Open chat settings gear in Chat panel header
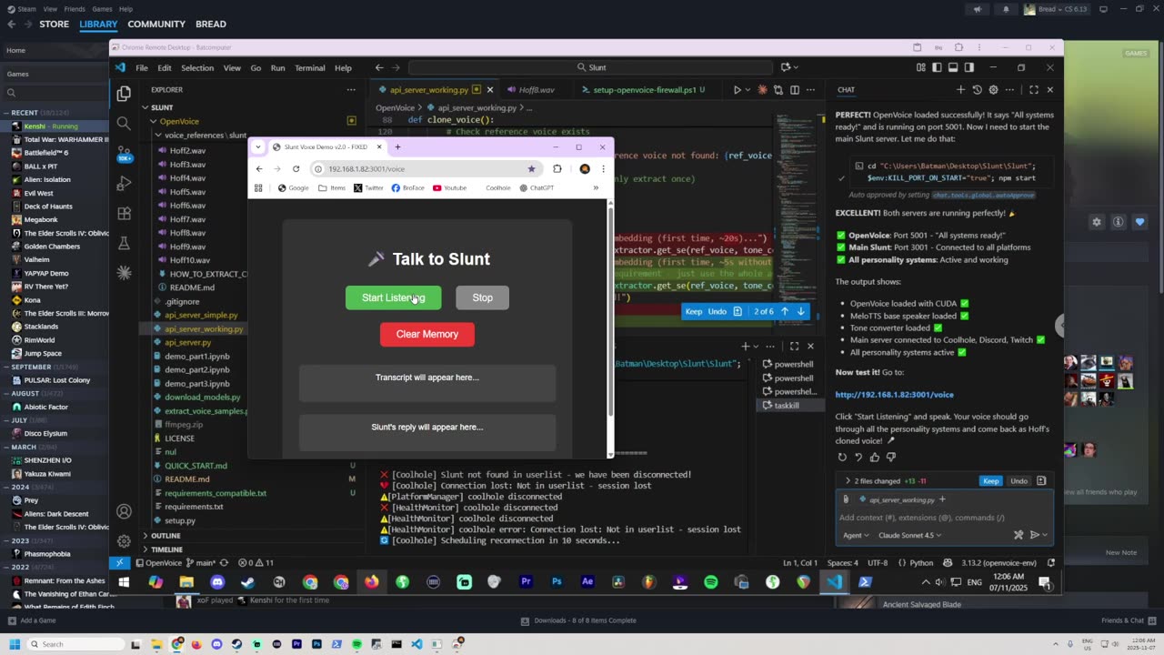Screen dimensions: 1164x655 [993, 89]
